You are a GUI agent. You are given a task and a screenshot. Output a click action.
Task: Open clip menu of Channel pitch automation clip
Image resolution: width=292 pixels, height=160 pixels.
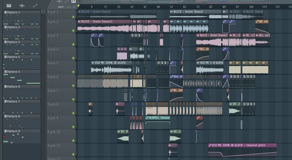[x=210, y=145]
